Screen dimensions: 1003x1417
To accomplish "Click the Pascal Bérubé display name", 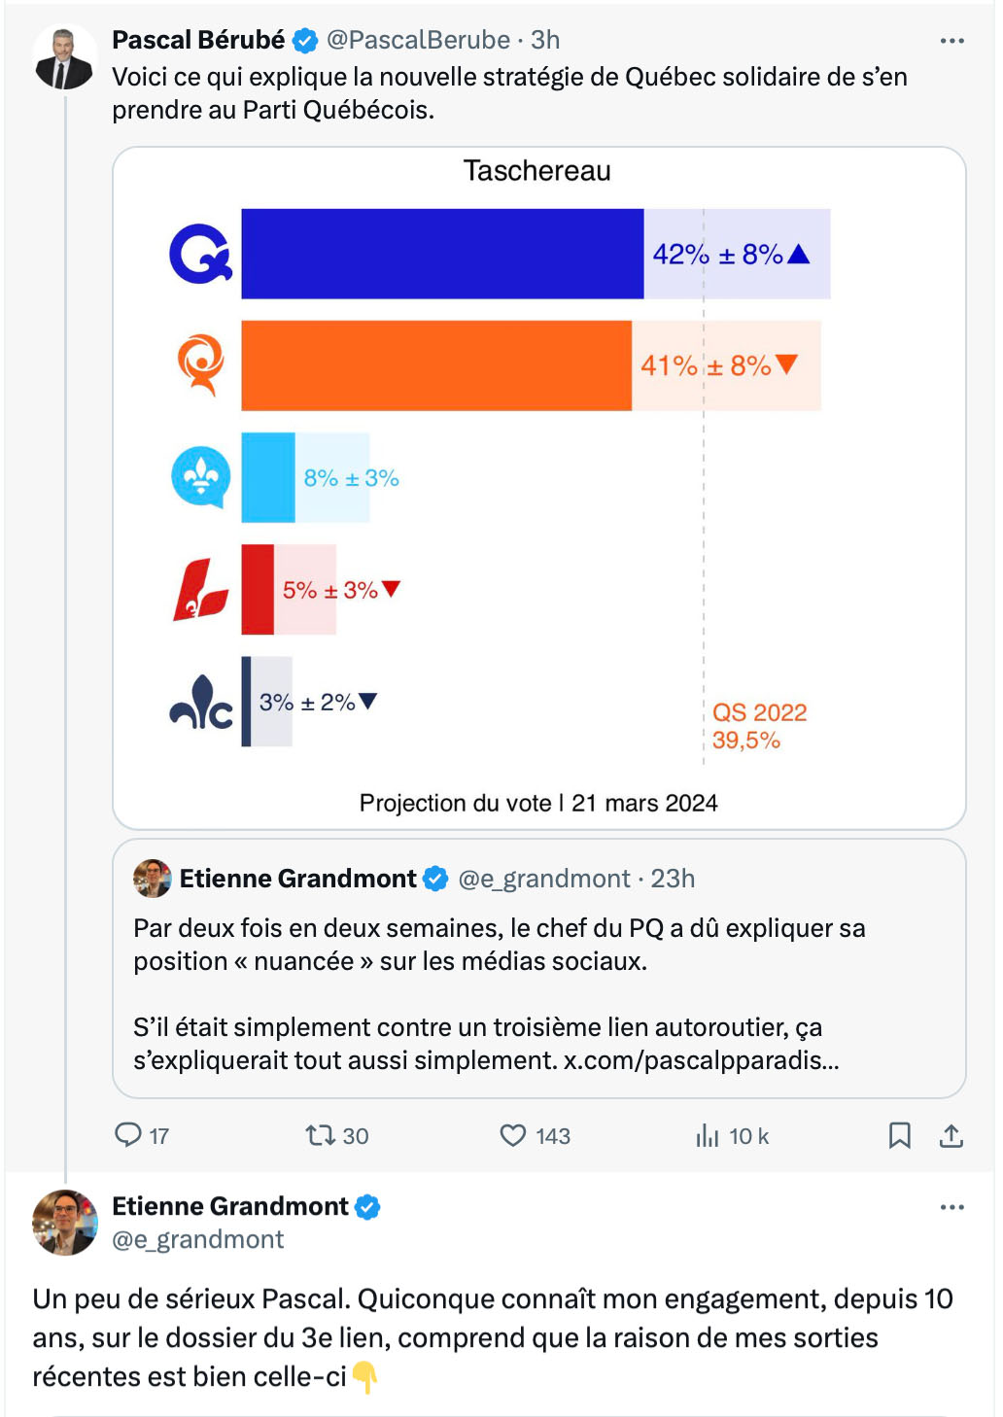I will (198, 40).
